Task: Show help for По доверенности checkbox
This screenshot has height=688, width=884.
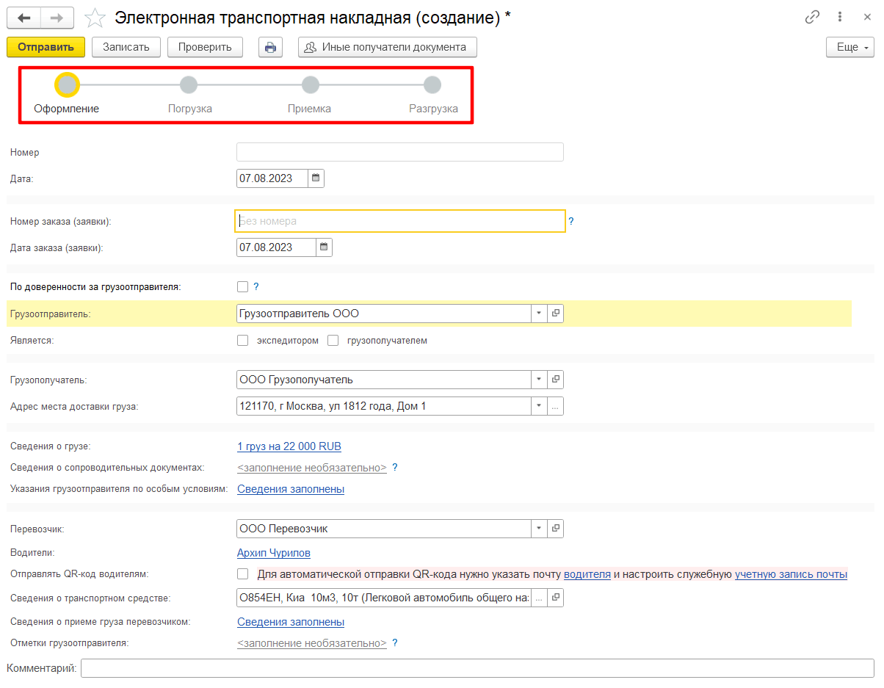Action: point(256,287)
